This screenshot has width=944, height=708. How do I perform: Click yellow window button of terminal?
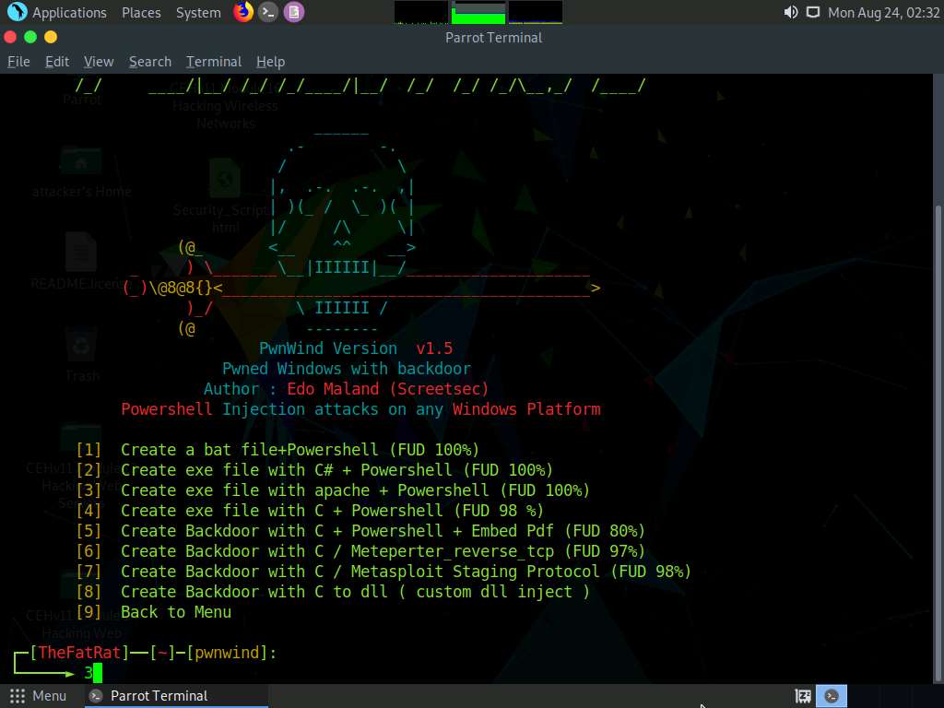pos(51,37)
